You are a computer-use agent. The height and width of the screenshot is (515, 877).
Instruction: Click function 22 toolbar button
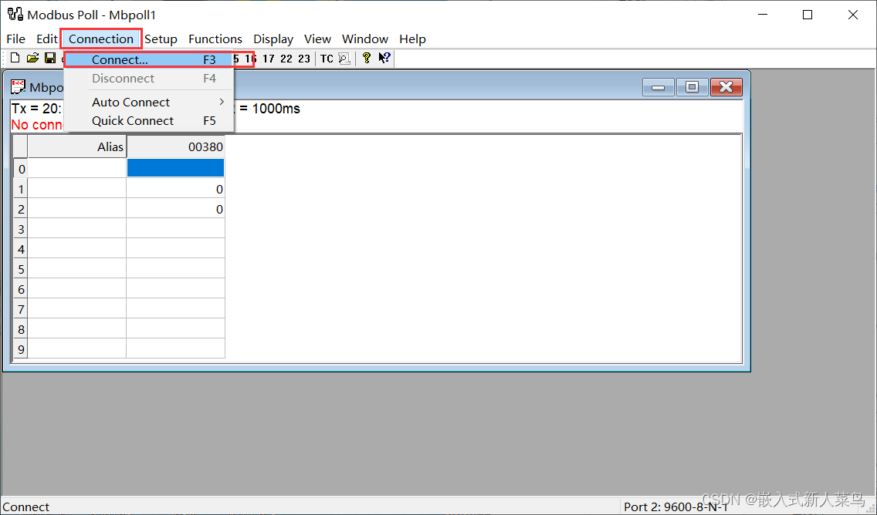point(286,59)
